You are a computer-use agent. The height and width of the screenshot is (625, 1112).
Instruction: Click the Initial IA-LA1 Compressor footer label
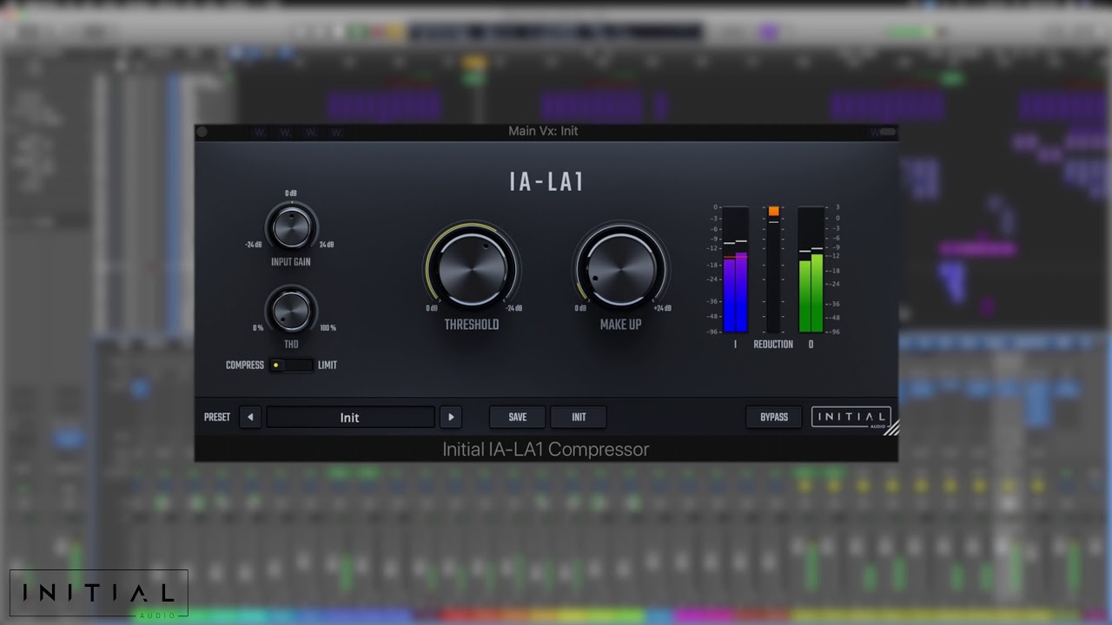[546, 450]
